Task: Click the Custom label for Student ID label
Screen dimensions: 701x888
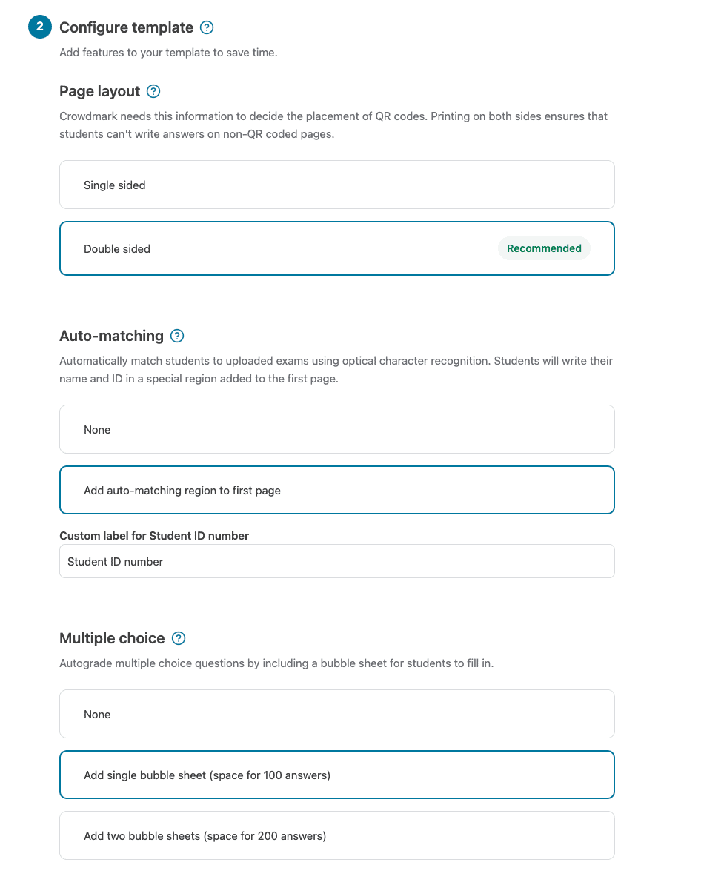Action: point(153,535)
